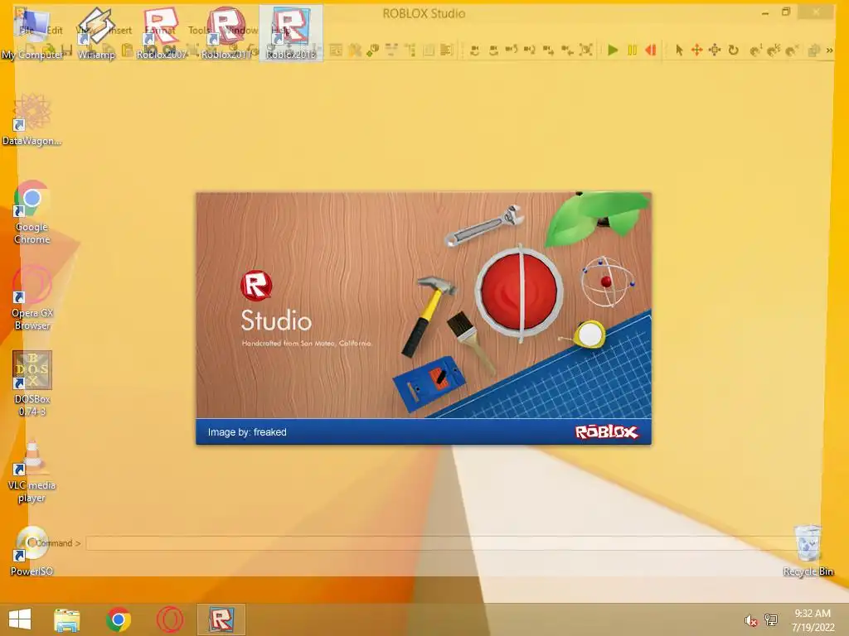Select the red Move tool

pyautogui.click(x=696, y=51)
